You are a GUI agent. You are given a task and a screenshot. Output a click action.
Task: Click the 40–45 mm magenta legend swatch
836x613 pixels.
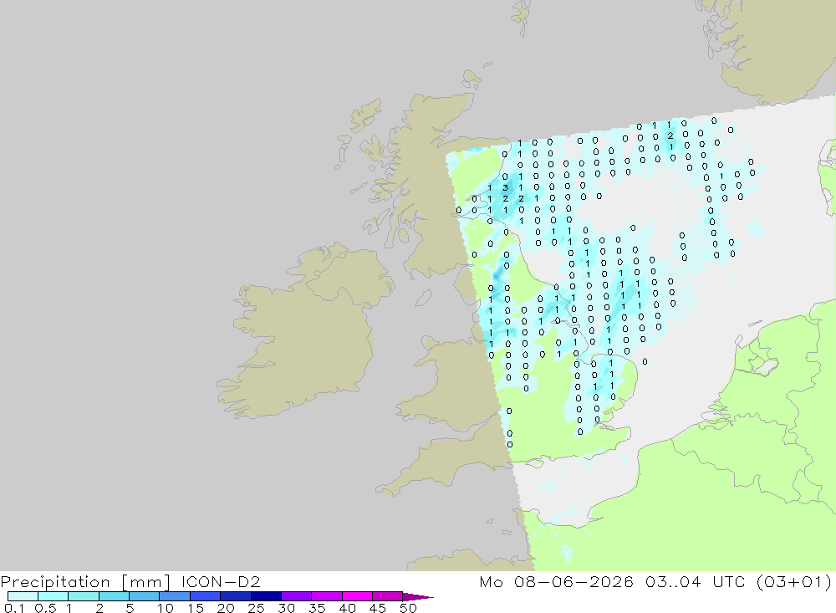[357, 596]
